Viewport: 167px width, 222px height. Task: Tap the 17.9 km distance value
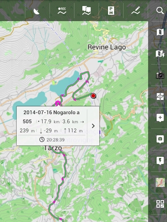click(x=50, y=122)
